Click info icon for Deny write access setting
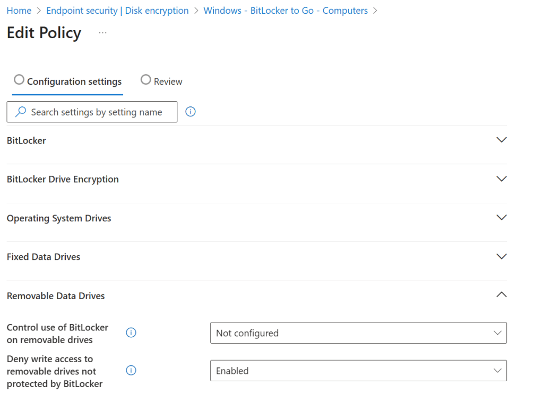This screenshot has height=395, width=543. (x=131, y=371)
